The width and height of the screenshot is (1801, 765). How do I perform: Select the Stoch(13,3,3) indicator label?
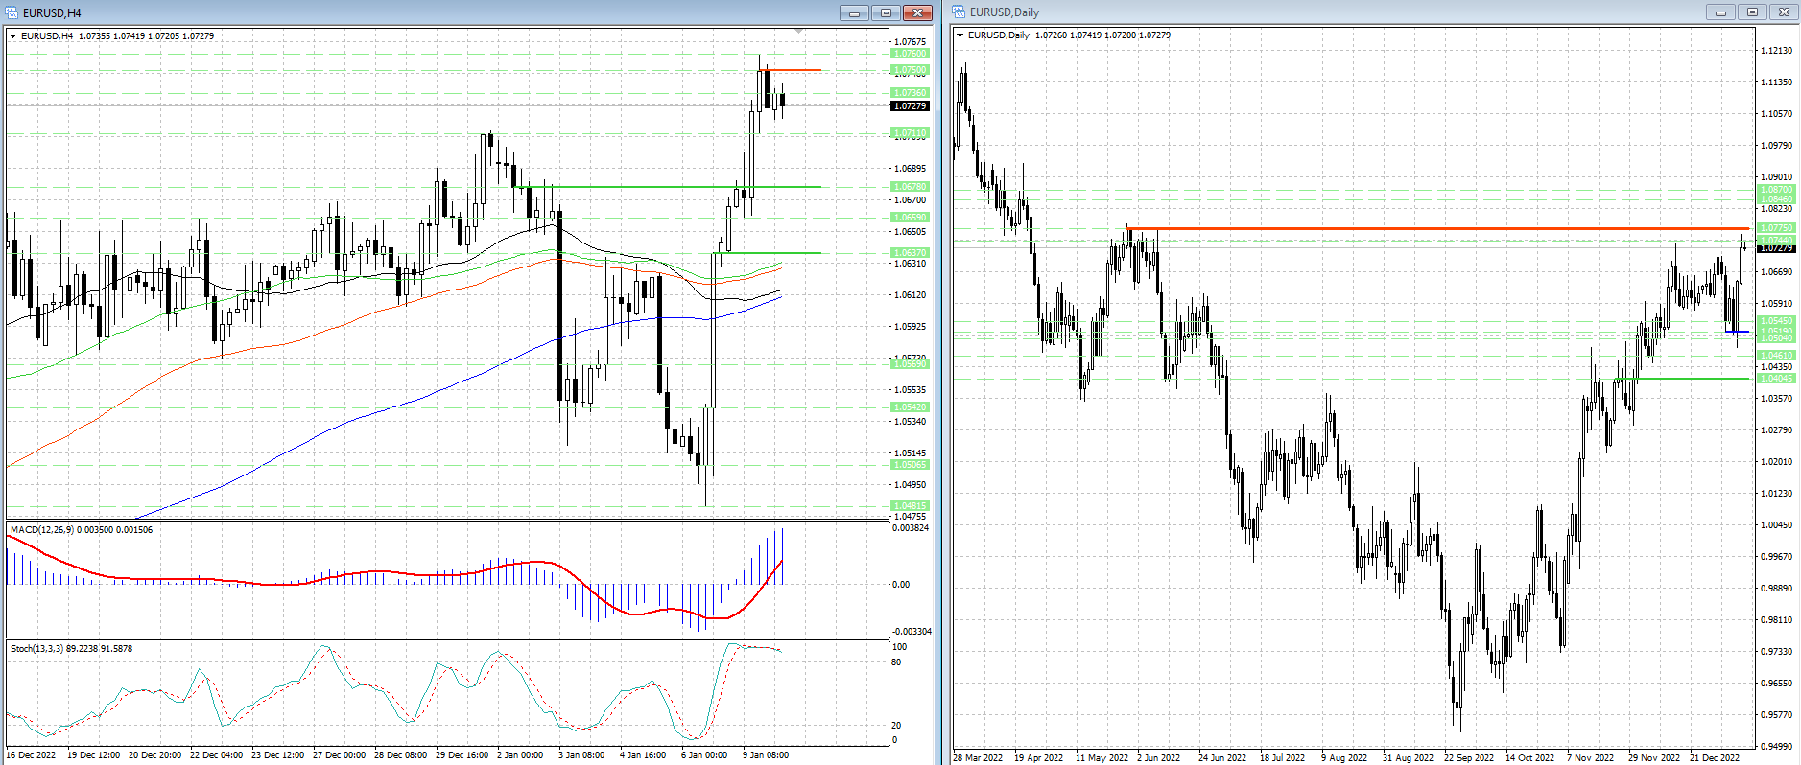[72, 649]
